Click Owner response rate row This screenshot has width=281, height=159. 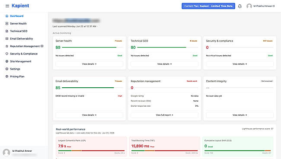165,106
